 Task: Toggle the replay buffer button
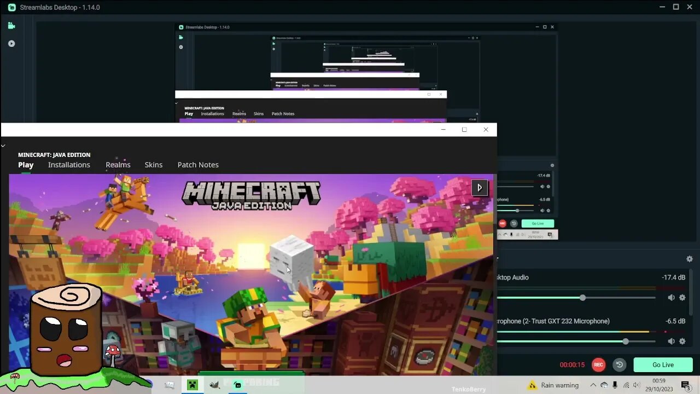pyautogui.click(x=619, y=364)
